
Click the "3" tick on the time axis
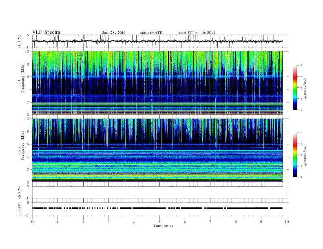[108, 222]
